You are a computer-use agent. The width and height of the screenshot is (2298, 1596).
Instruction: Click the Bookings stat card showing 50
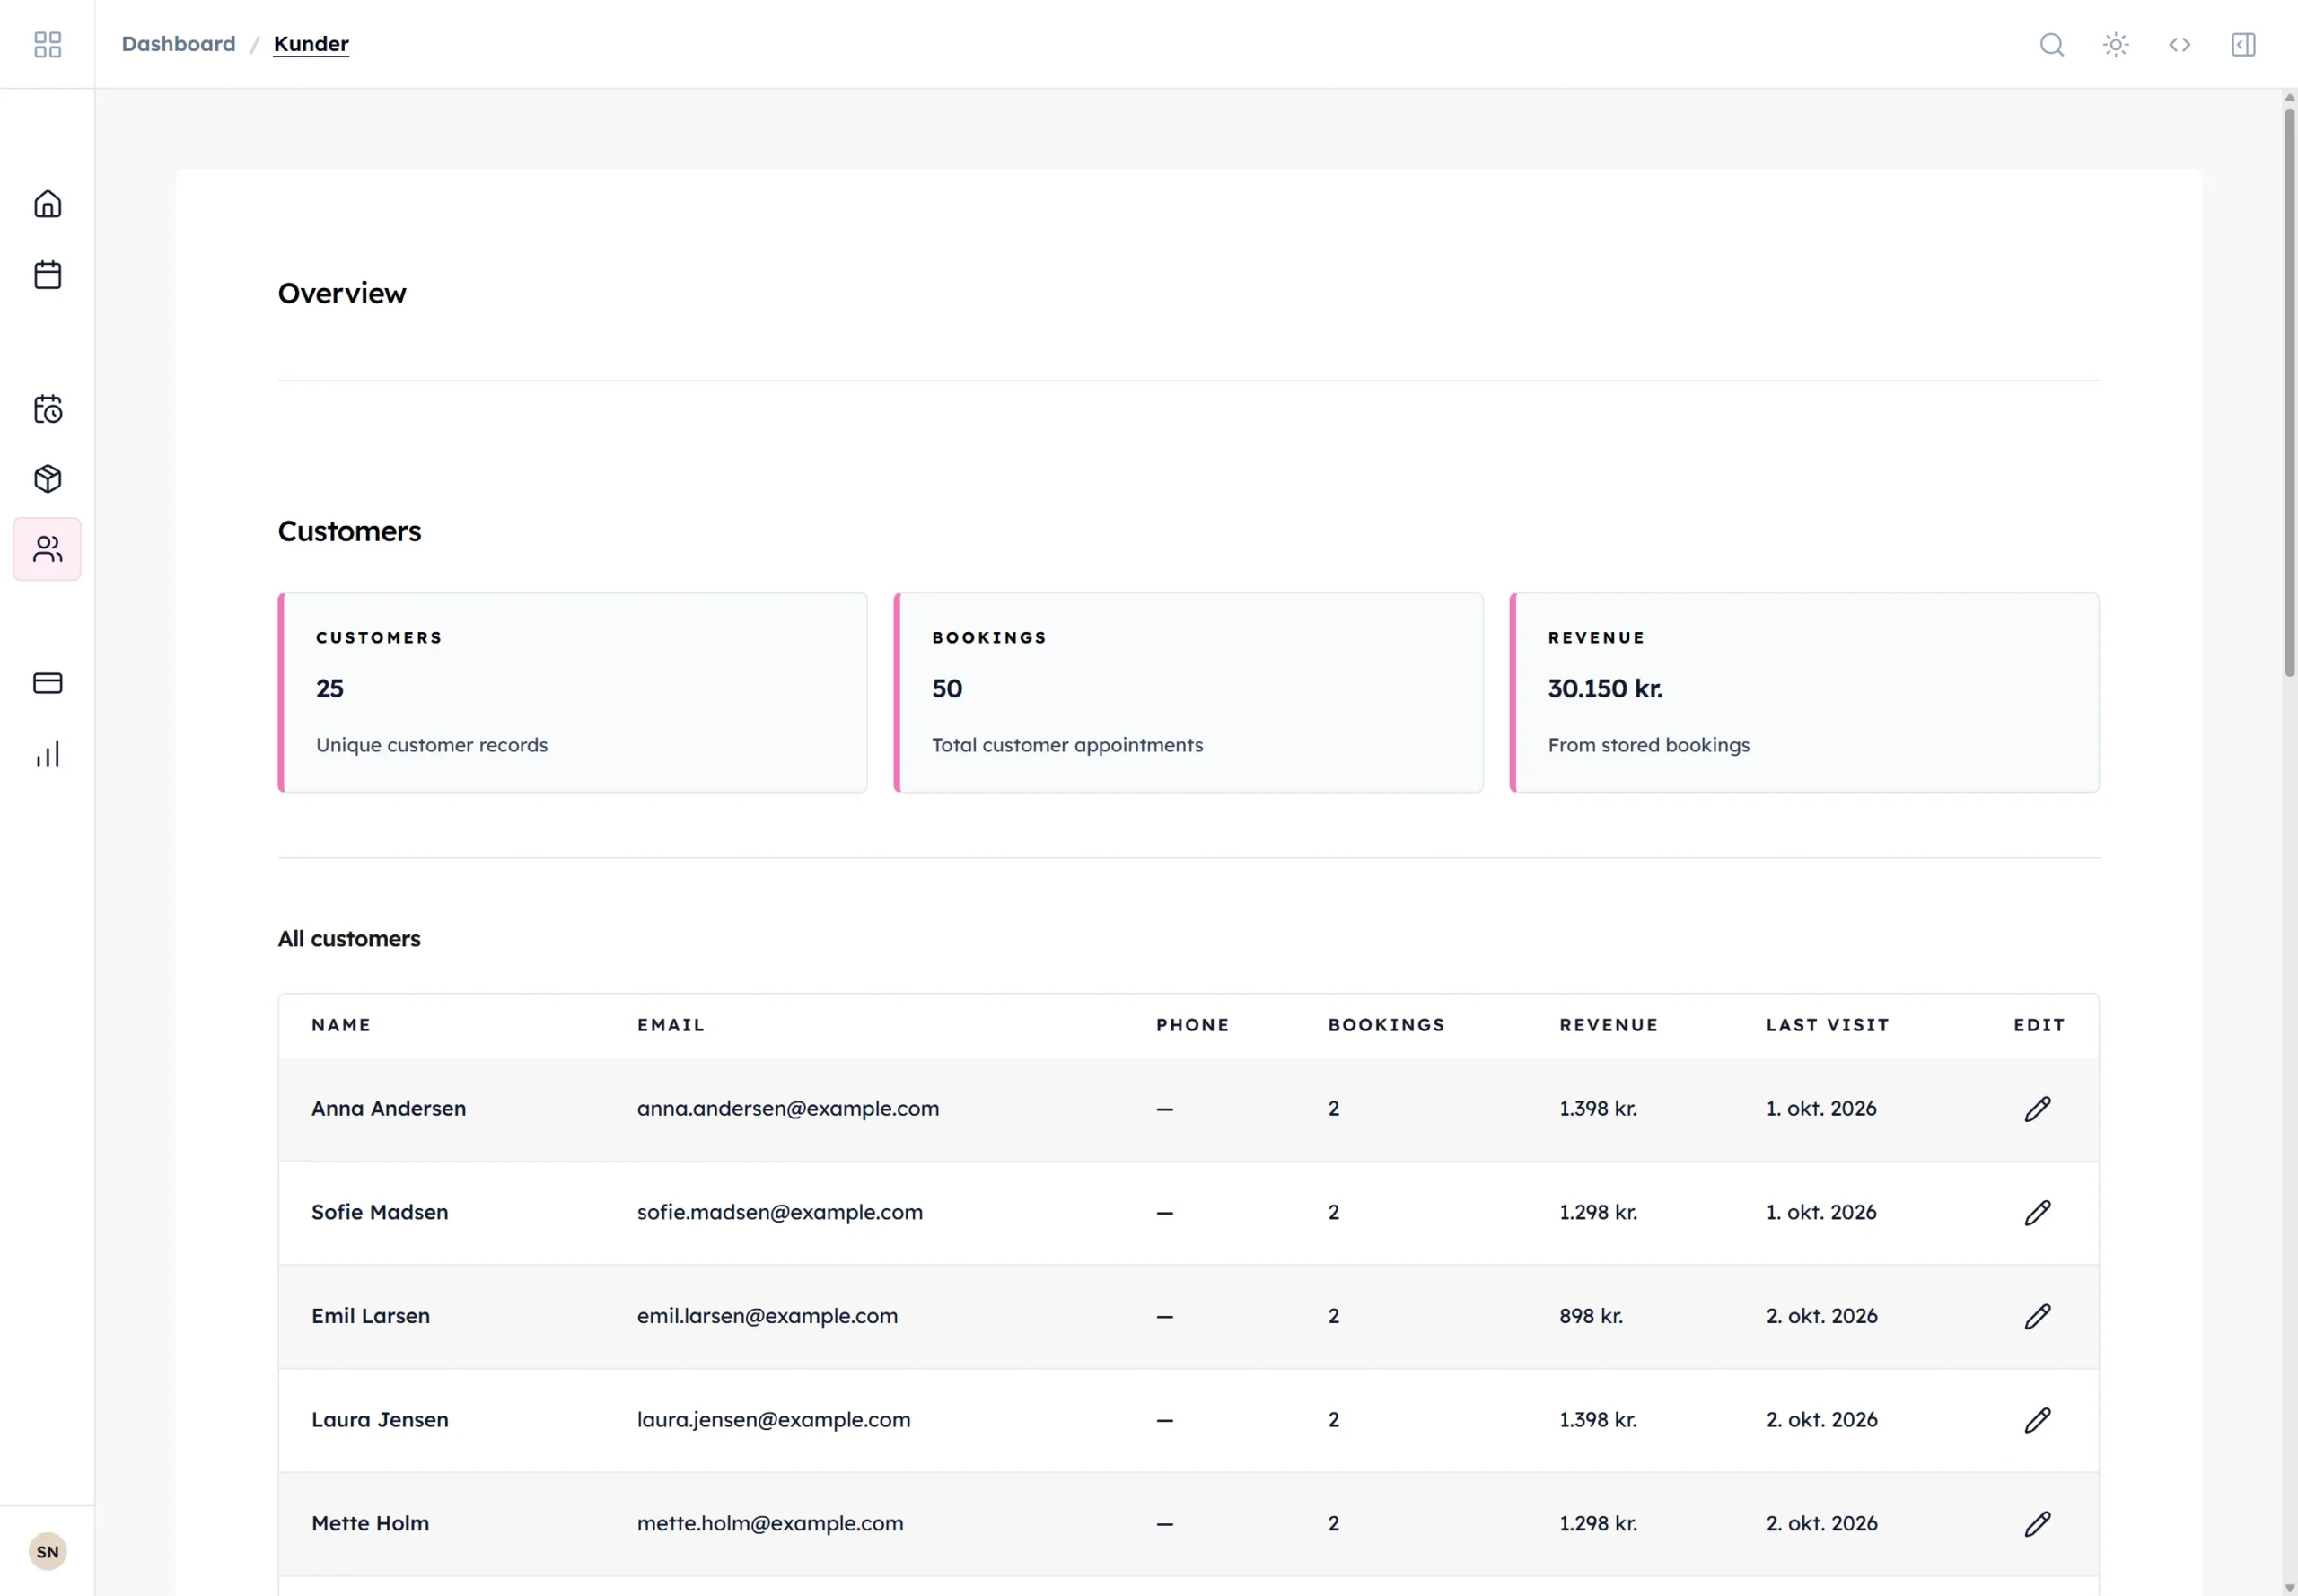click(1189, 693)
